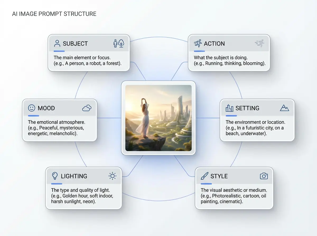Click the faded sprinting icon in ACTION card

coord(259,43)
